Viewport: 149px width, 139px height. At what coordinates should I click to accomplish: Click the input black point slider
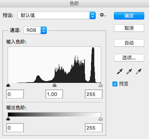point(8,85)
